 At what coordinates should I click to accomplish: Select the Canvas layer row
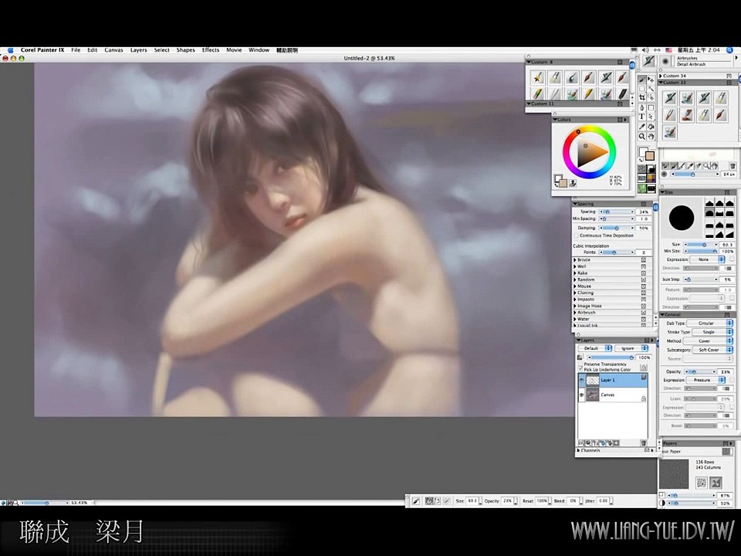pyautogui.click(x=613, y=395)
